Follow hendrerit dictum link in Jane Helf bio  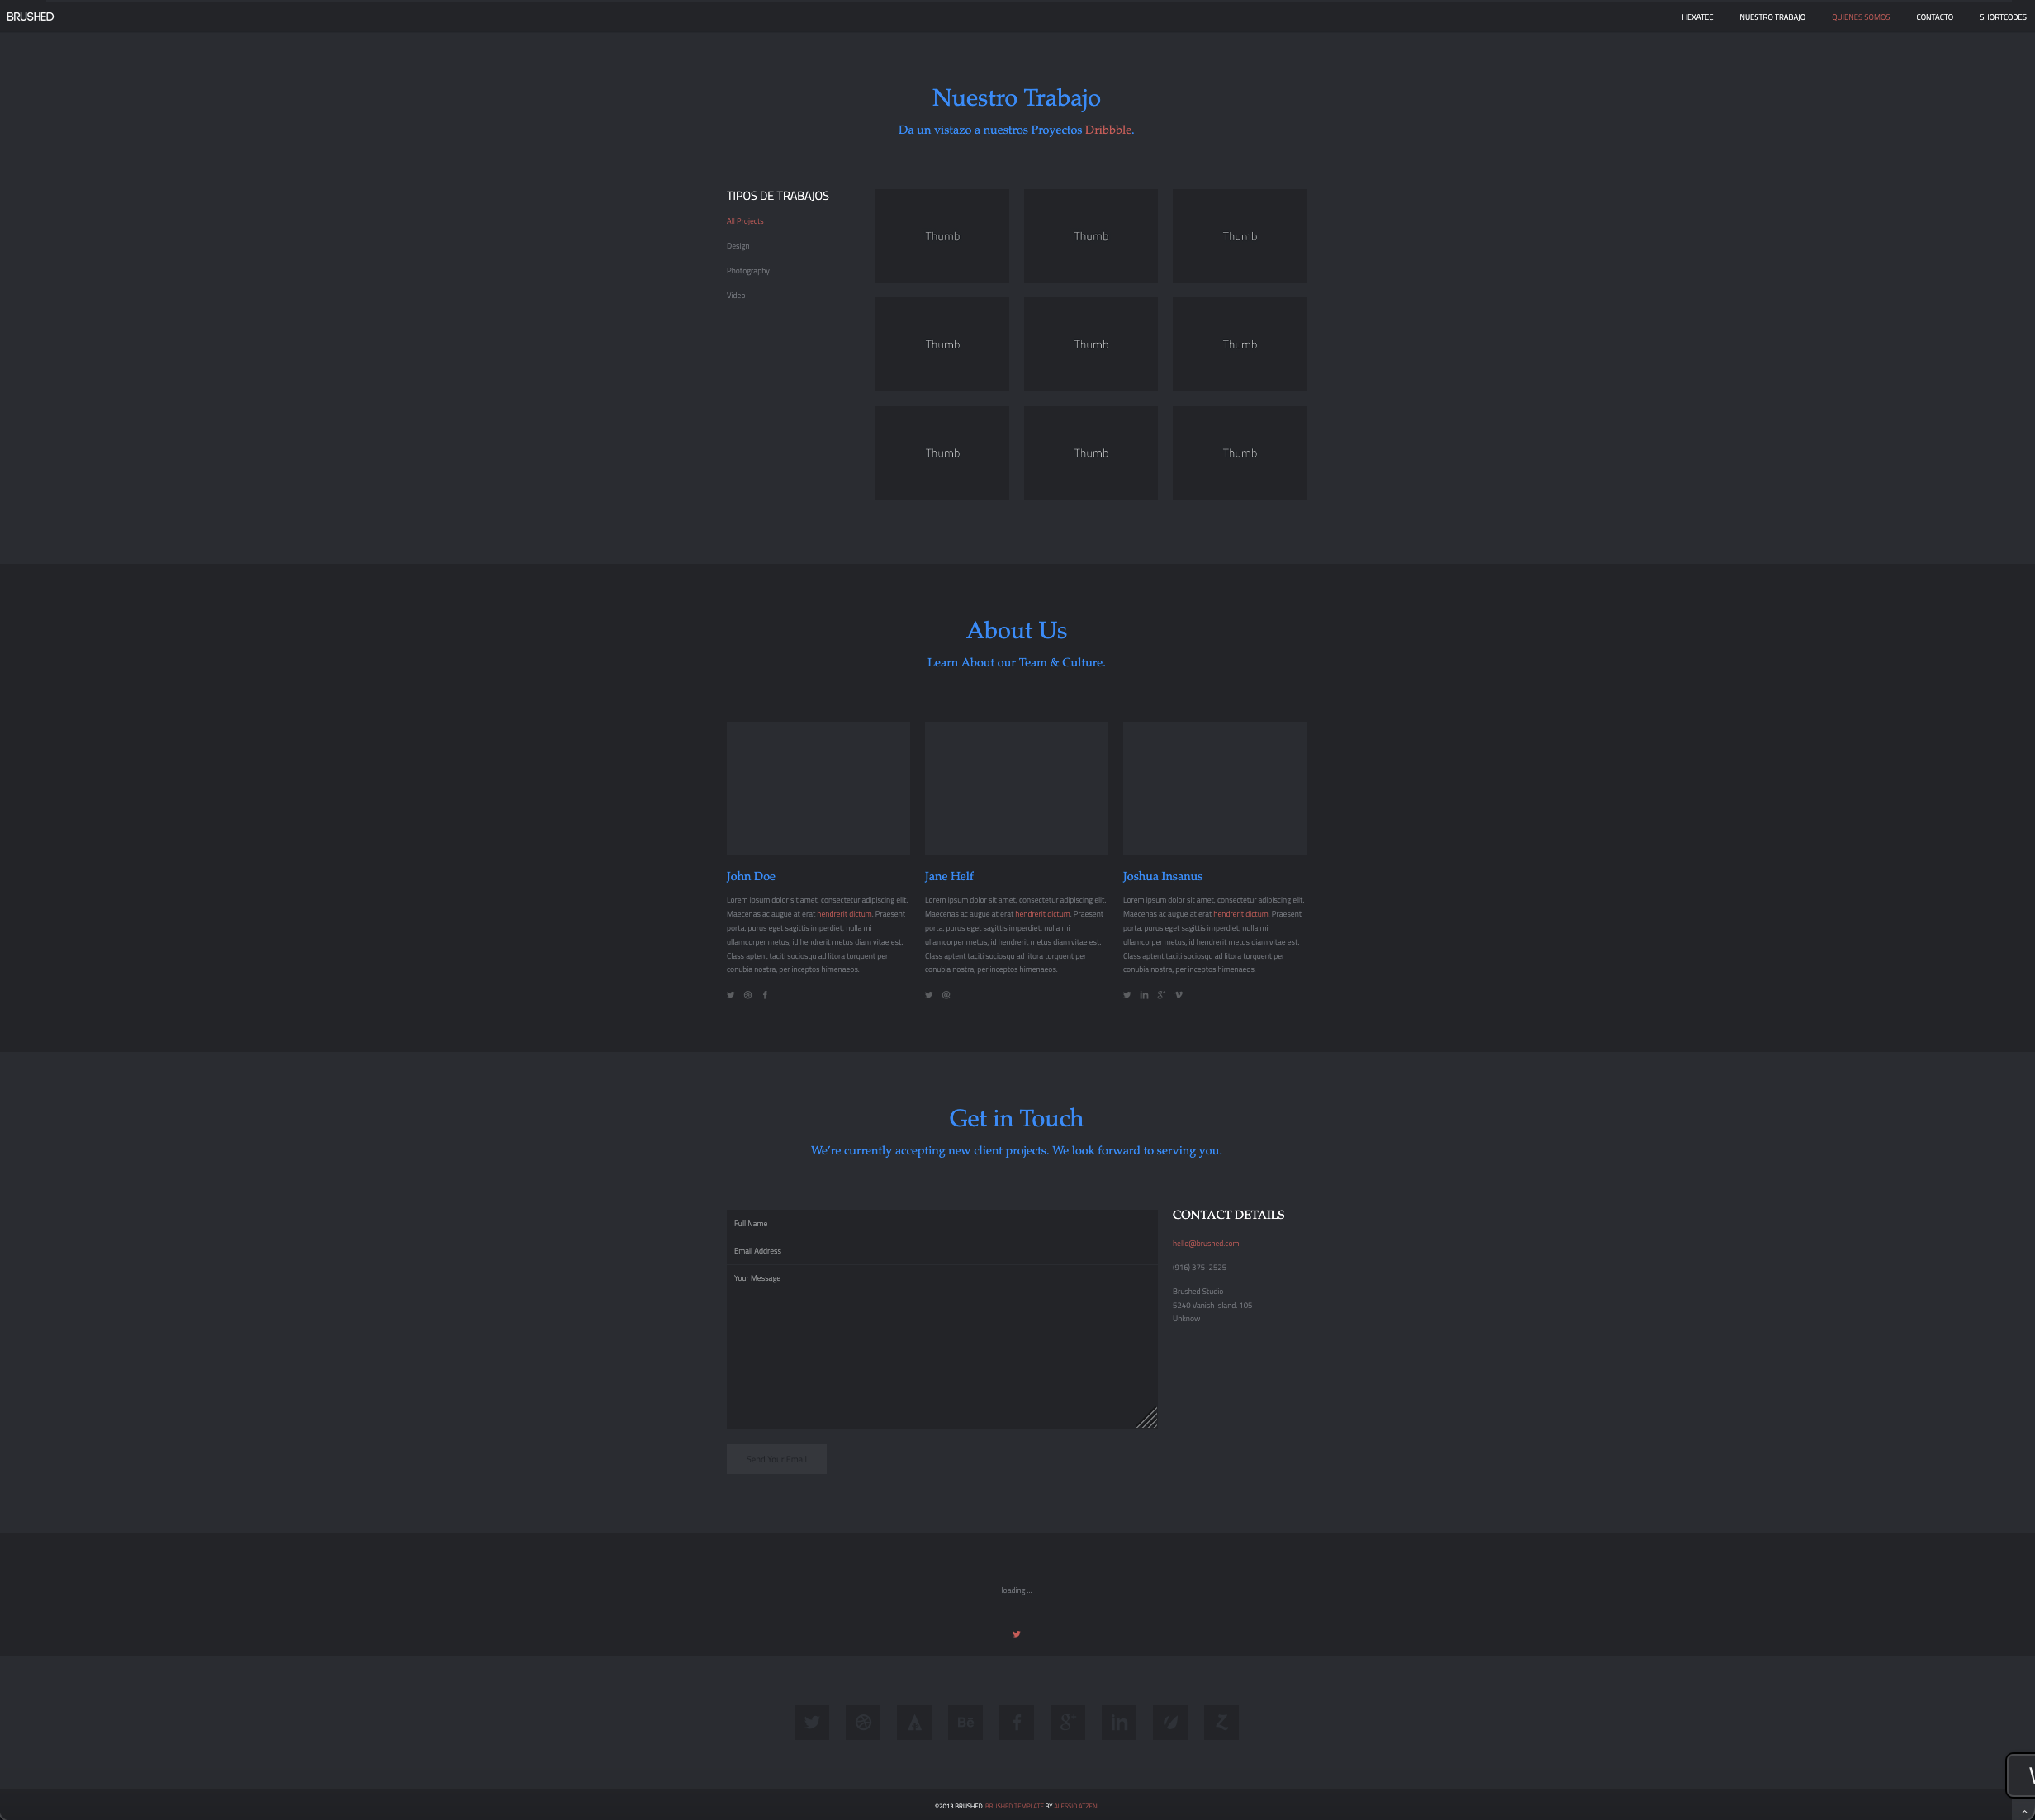click(1042, 914)
